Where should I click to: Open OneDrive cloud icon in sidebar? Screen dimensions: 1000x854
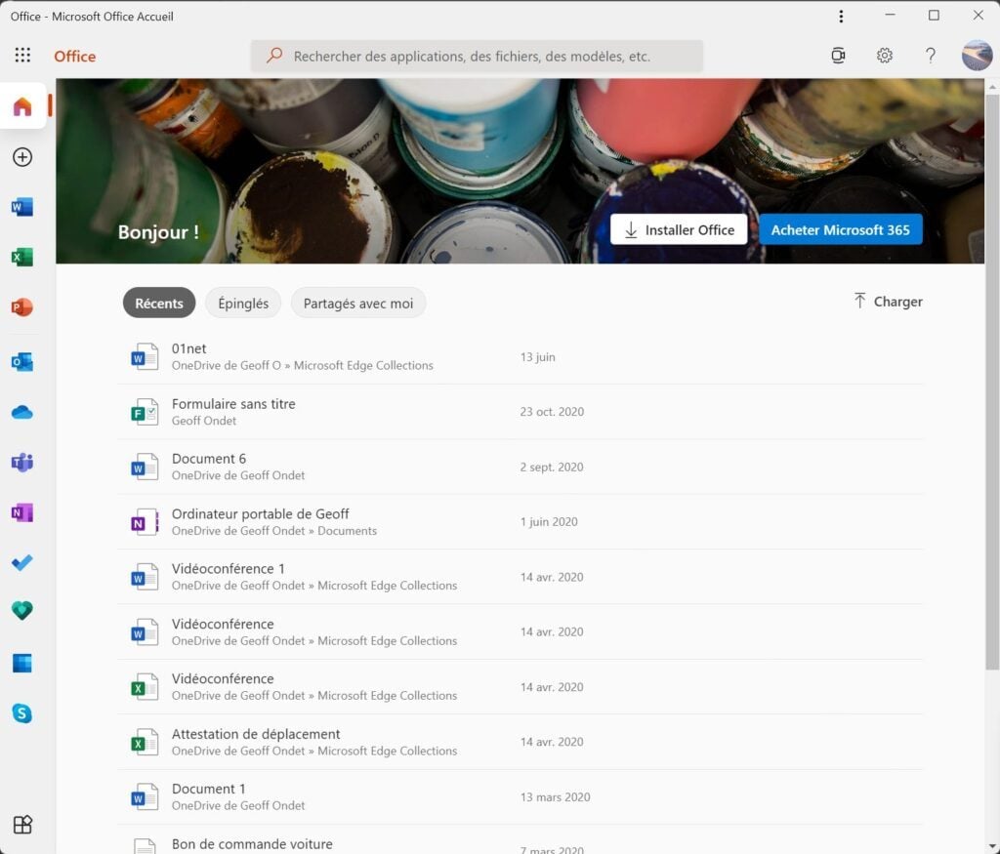[22, 412]
